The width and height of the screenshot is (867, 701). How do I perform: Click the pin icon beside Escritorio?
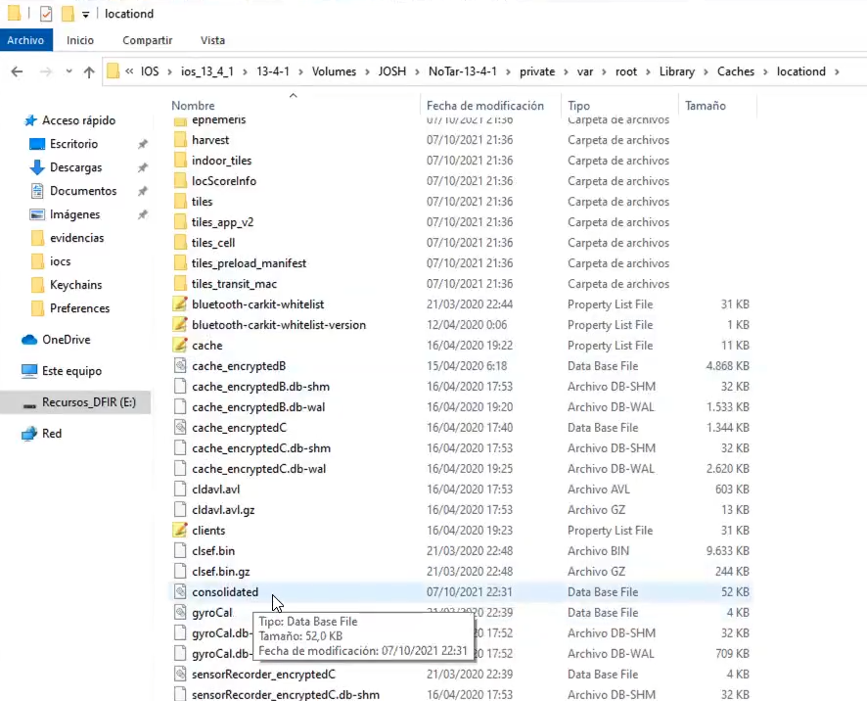coord(143,144)
